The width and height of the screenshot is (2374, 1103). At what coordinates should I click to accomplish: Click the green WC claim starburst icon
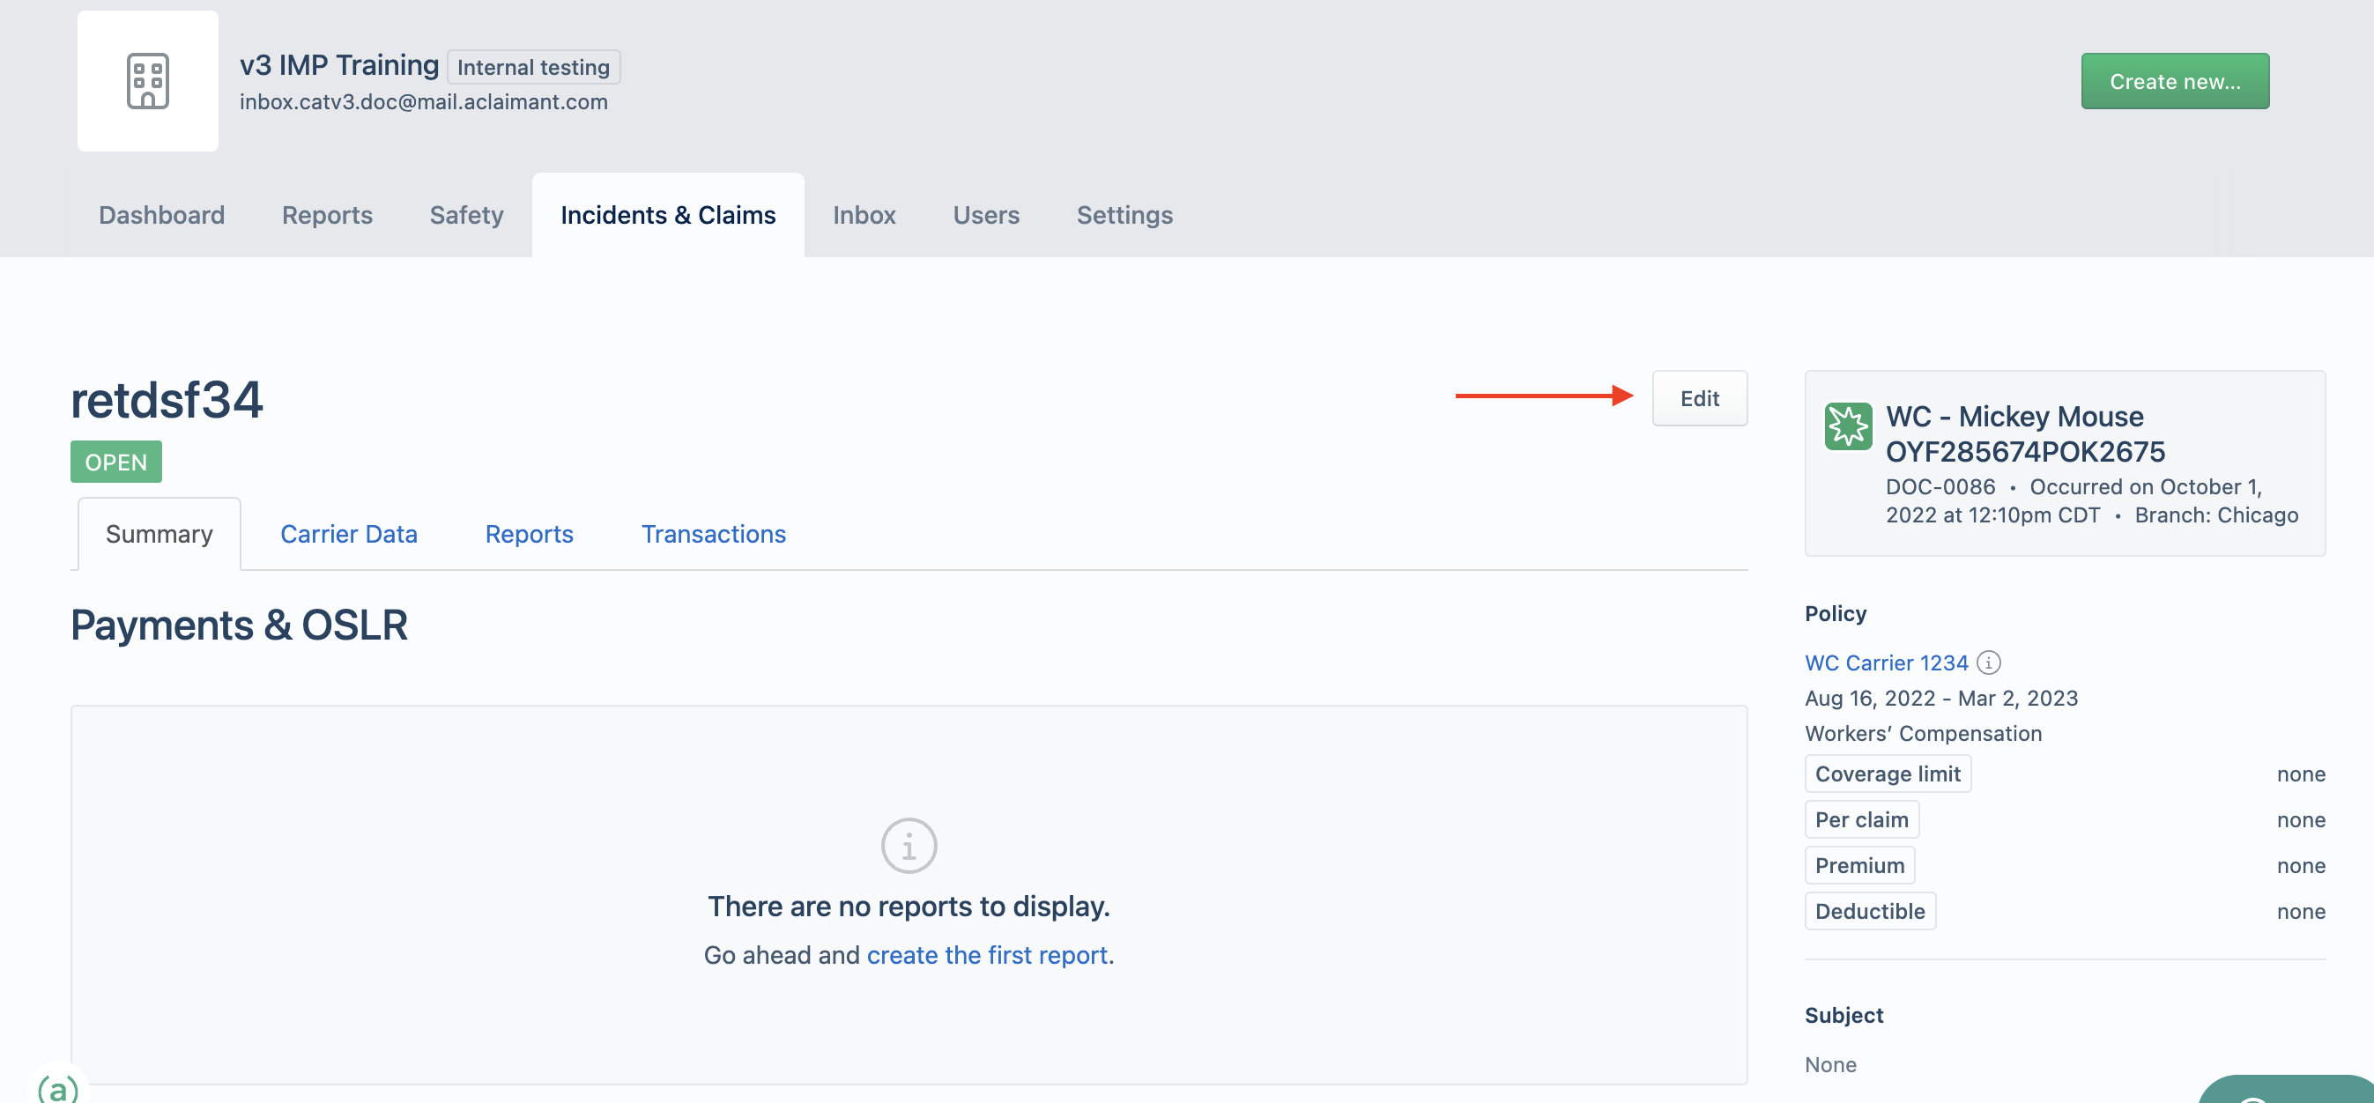point(1848,426)
